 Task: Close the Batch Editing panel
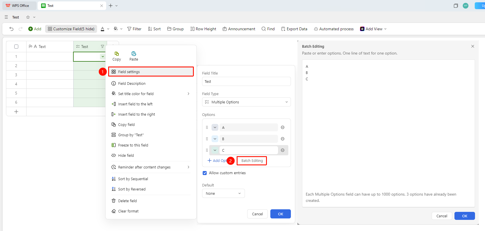click(473, 46)
